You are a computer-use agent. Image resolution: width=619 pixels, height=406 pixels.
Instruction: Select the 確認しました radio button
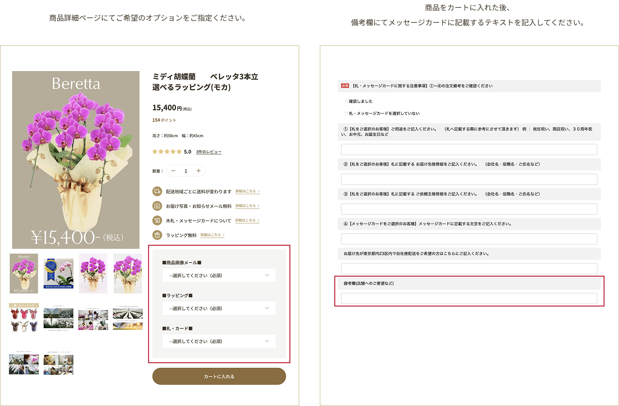coord(347,102)
